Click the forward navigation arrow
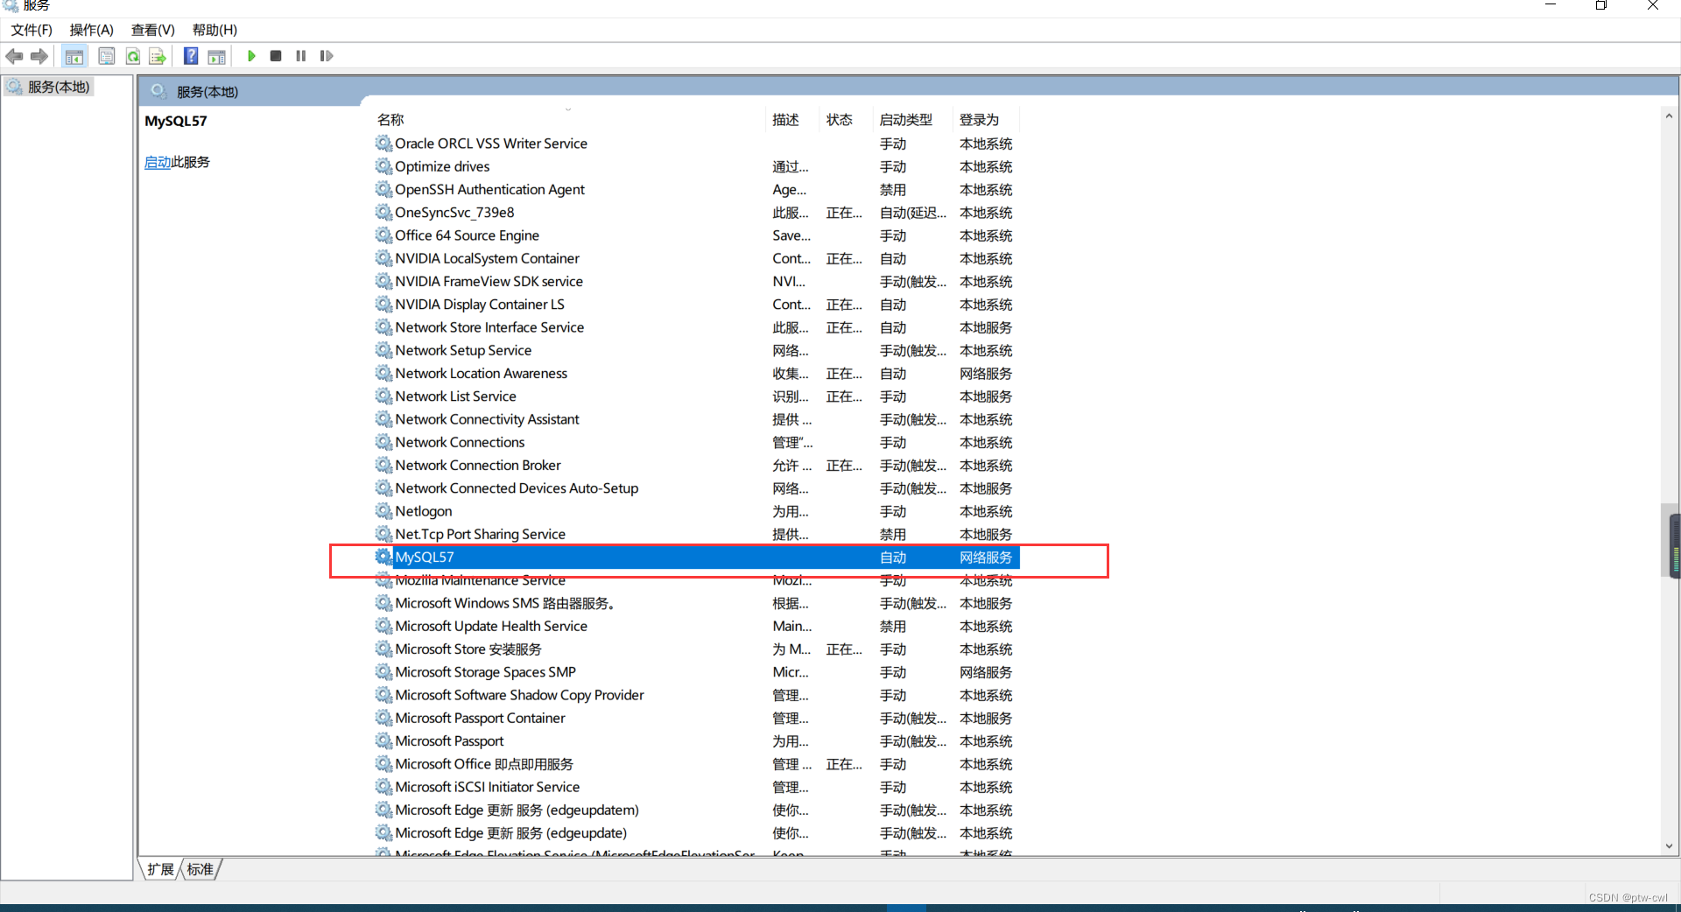The height and width of the screenshot is (912, 1681). tap(39, 56)
